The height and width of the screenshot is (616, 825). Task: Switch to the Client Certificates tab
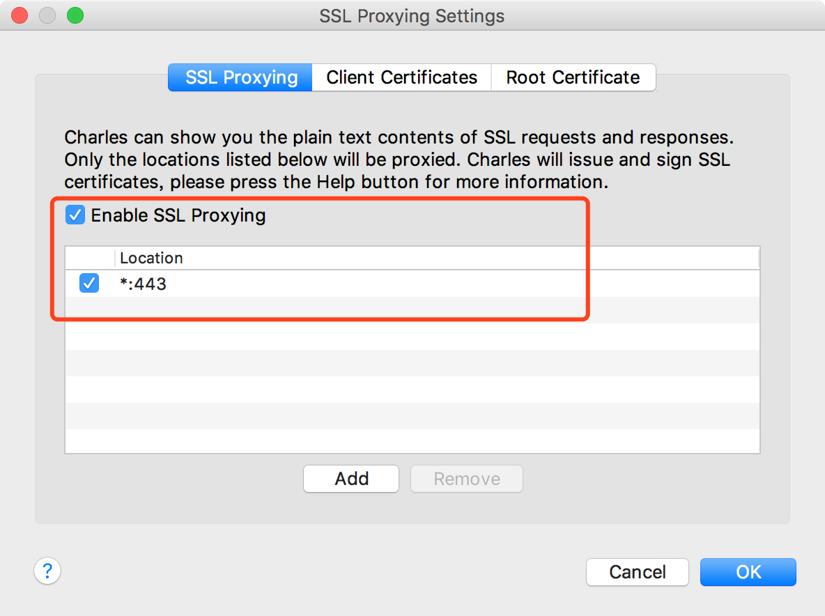pyautogui.click(x=401, y=77)
